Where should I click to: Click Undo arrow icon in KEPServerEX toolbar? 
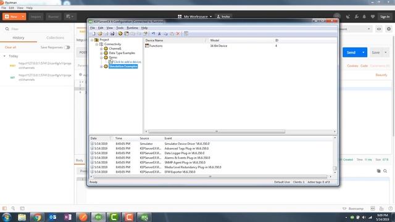coord(153,34)
